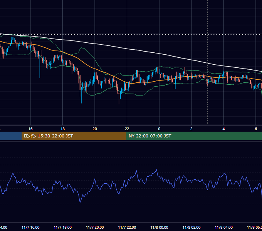Click the "20" hour label on chart axis
The image size is (262, 231).
coord(95,129)
